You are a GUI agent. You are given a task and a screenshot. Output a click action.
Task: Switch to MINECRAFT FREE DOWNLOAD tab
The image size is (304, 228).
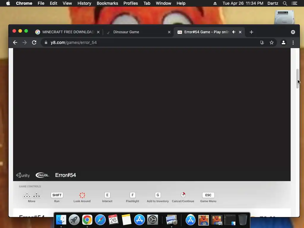68,32
